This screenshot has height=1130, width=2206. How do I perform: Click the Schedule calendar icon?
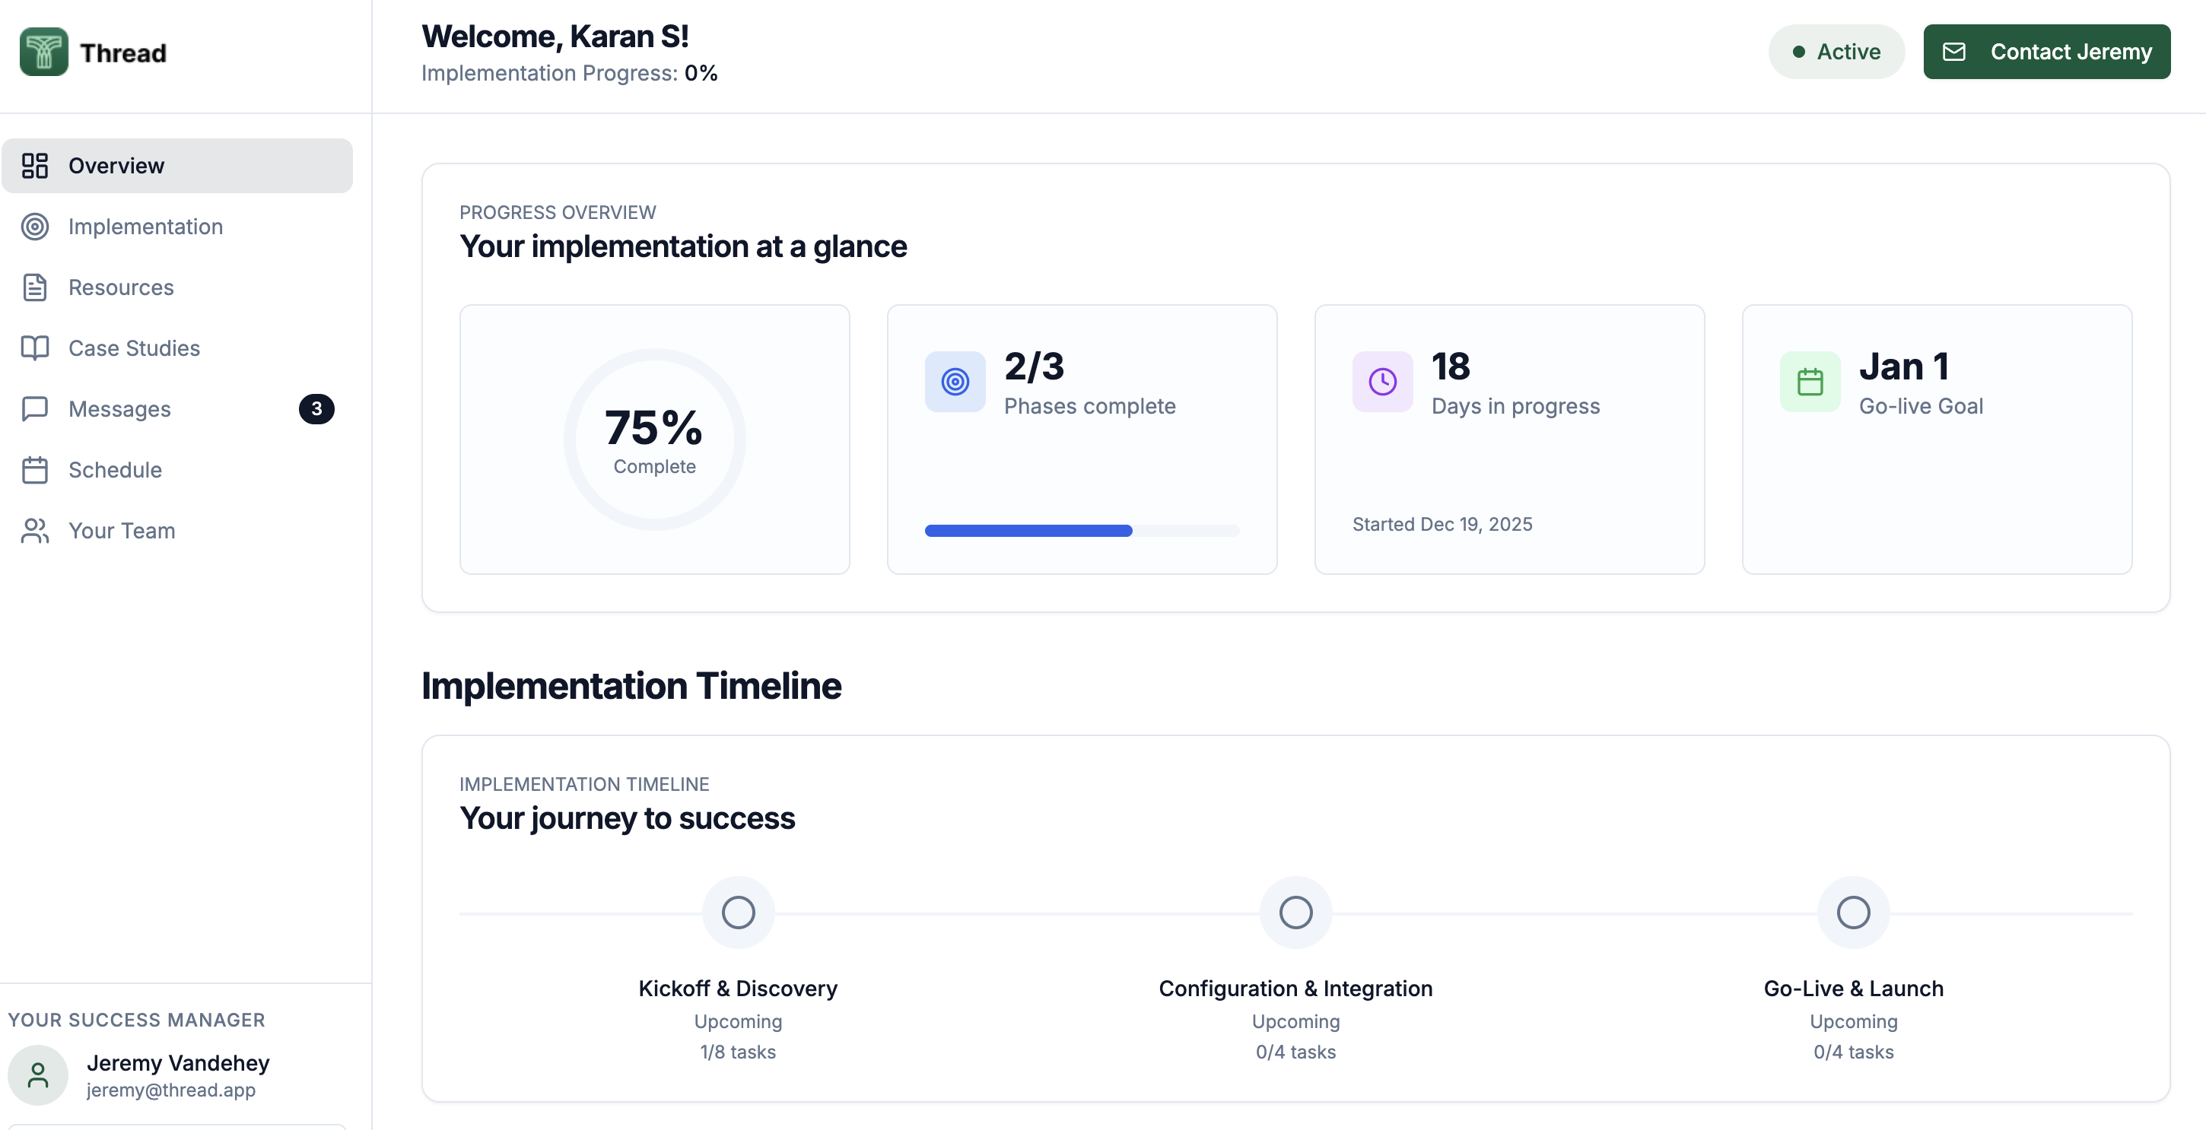point(35,469)
